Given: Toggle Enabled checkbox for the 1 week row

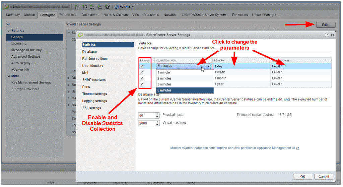Looking at the screenshot, I should click(x=142, y=72).
